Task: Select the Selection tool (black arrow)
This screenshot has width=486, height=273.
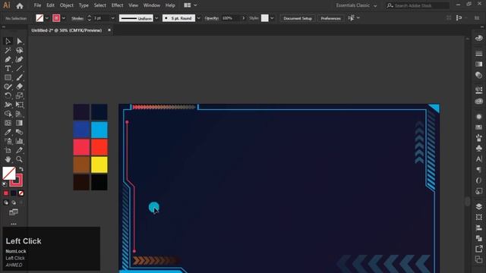Action: coord(8,41)
